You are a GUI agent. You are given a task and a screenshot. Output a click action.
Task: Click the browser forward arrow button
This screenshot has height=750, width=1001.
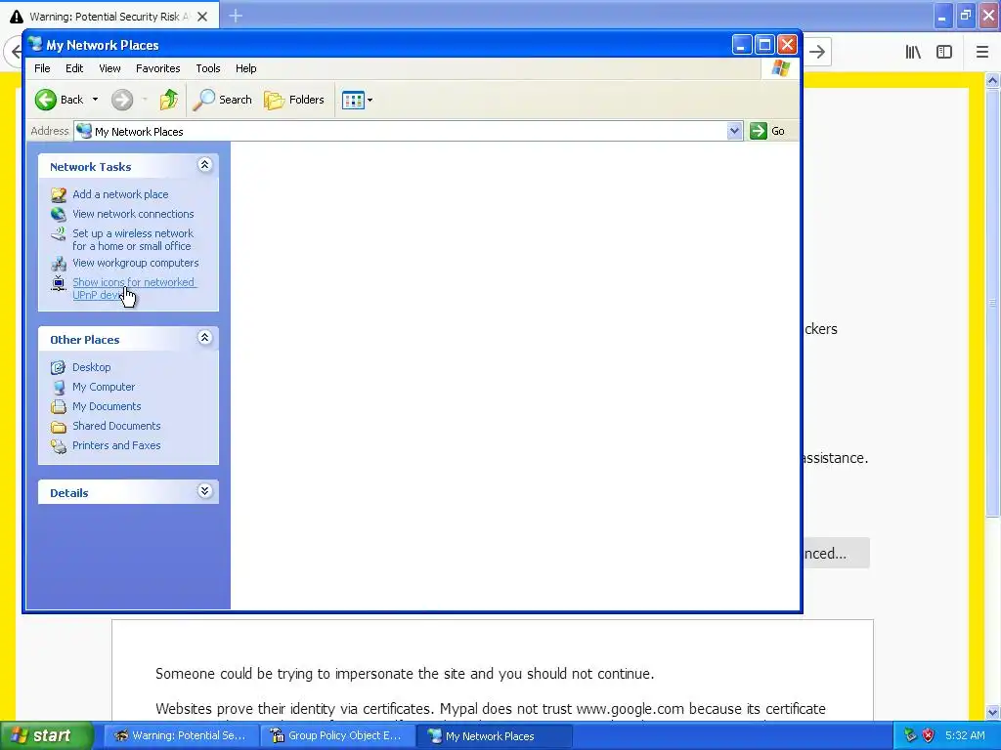pos(817,52)
